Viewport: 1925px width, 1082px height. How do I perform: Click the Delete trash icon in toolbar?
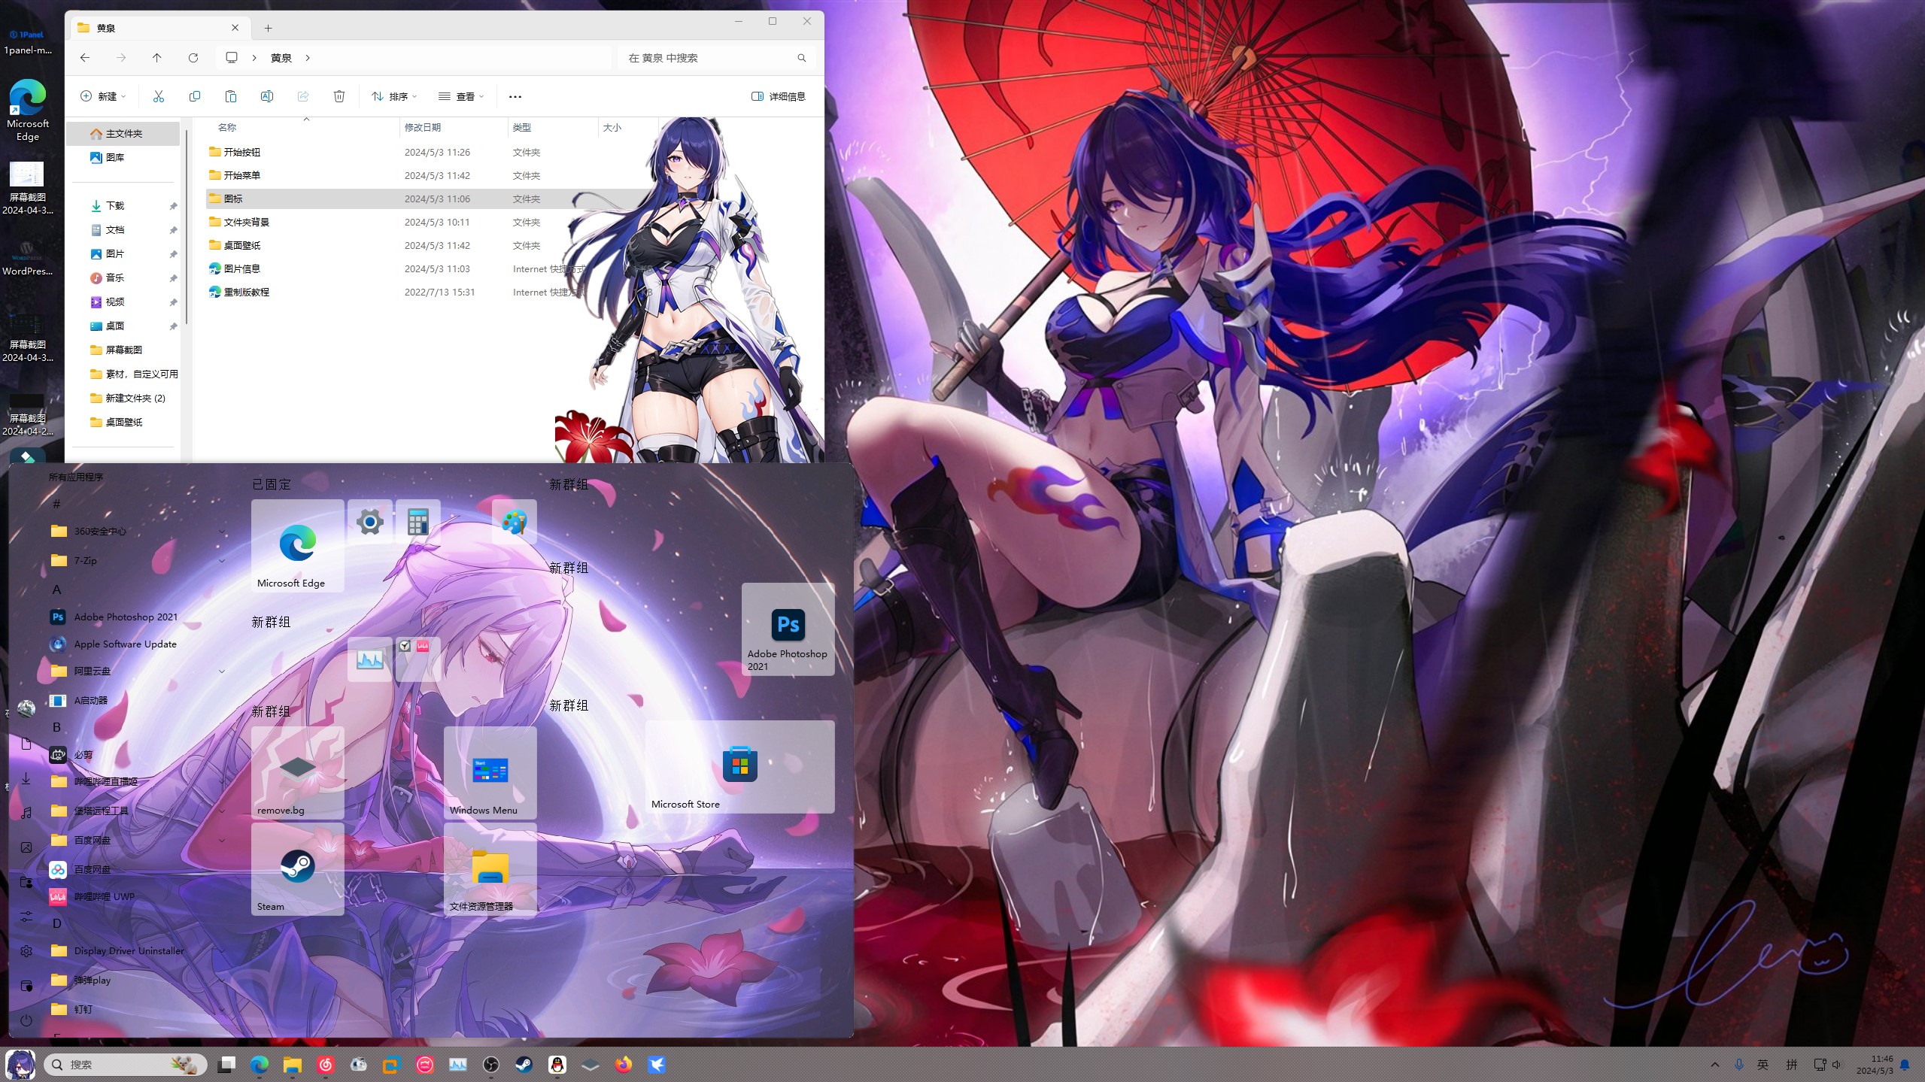coord(339,96)
